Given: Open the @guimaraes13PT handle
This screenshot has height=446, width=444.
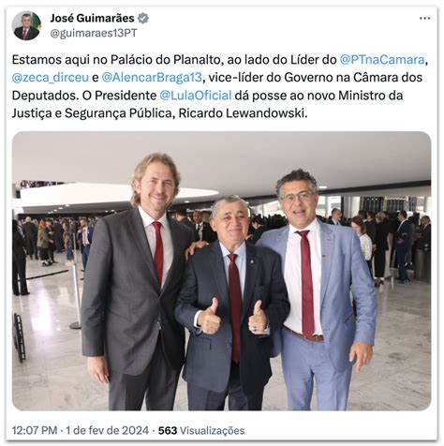Looking at the screenshot, I should tap(94, 33).
